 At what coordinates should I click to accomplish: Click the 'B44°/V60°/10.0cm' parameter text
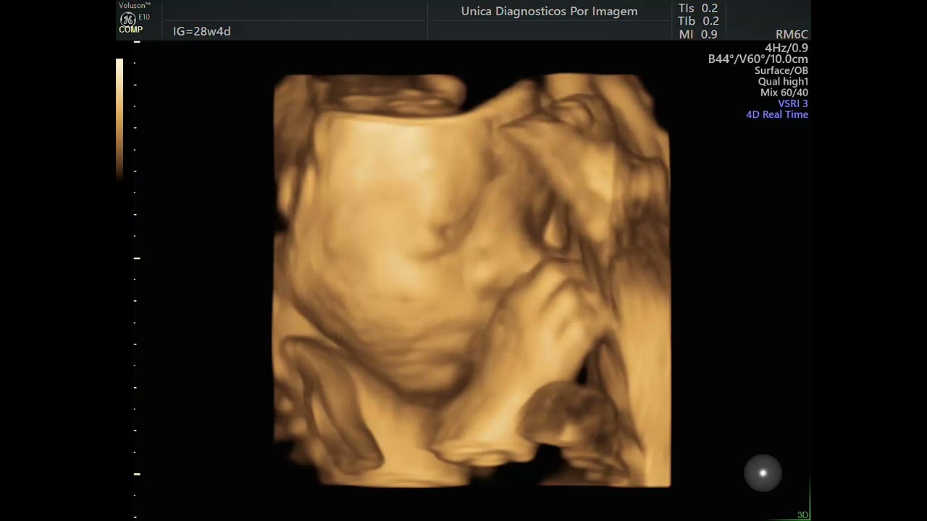point(758,59)
